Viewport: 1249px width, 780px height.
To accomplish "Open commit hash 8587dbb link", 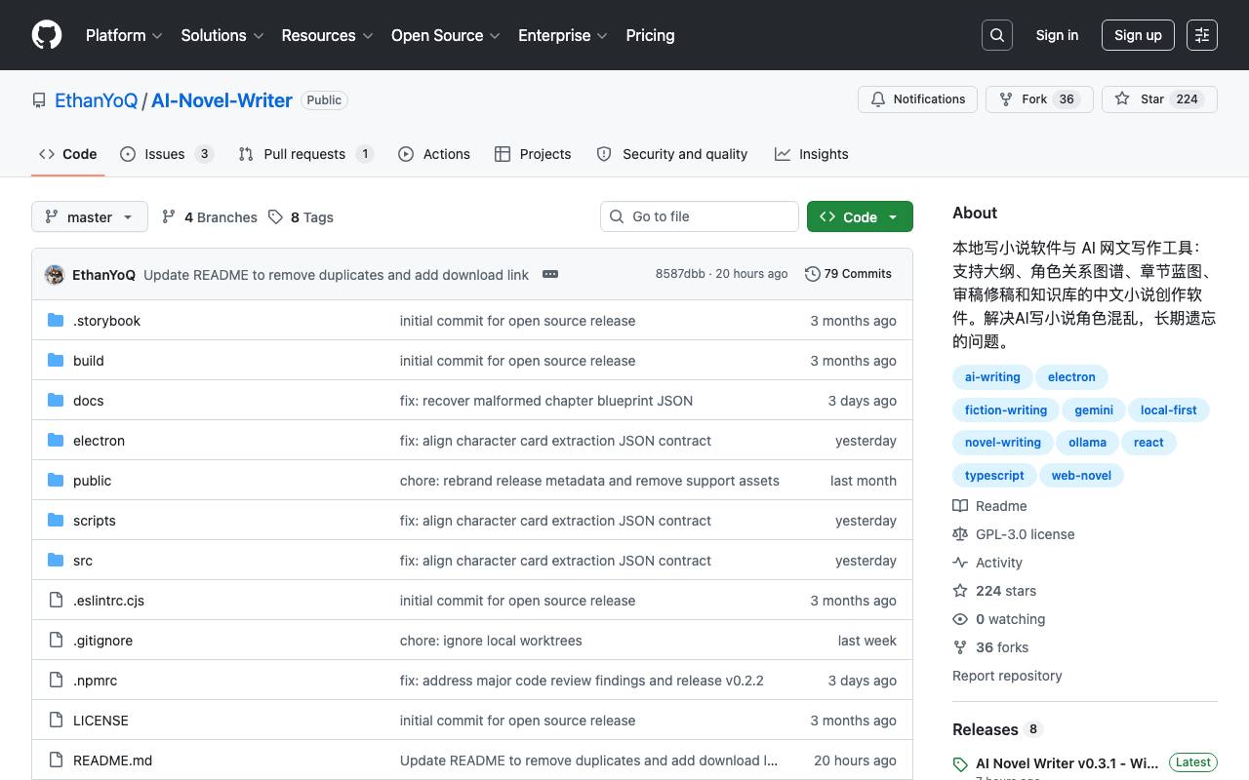I will coord(680,274).
